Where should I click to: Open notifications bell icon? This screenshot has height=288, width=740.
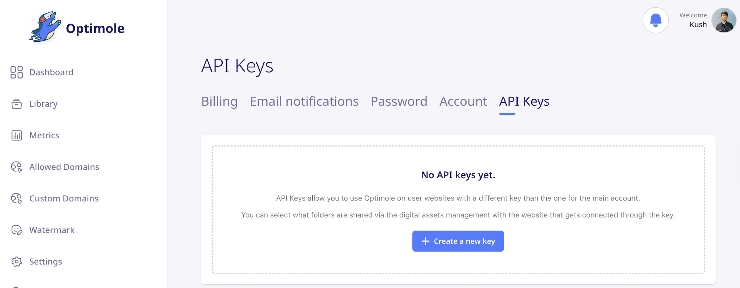(655, 20)
